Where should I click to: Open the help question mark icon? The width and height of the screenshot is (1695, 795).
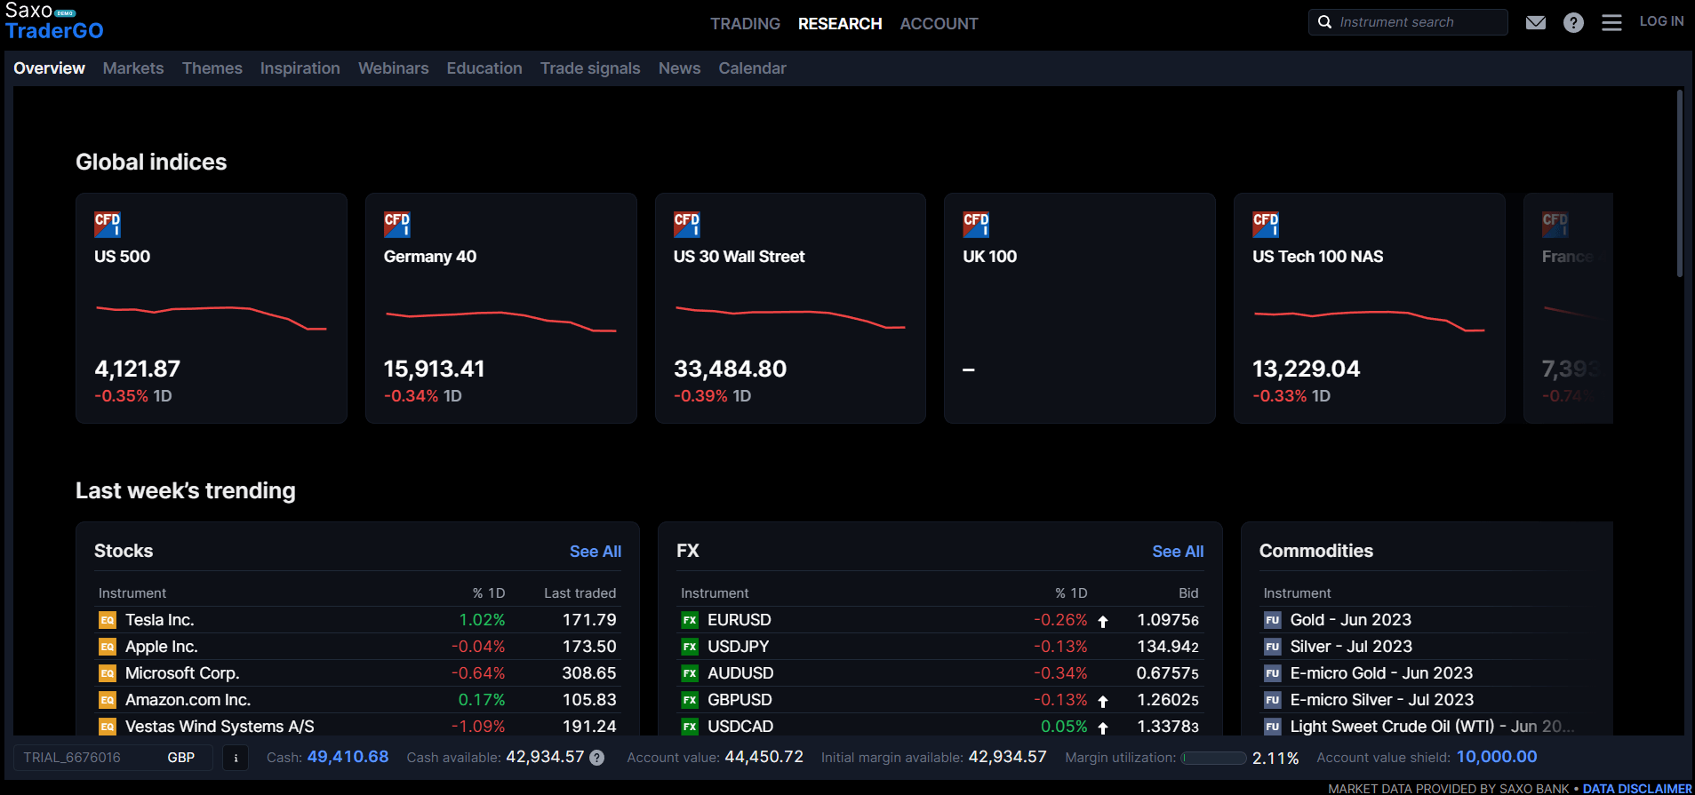(x=1573, y=22)
